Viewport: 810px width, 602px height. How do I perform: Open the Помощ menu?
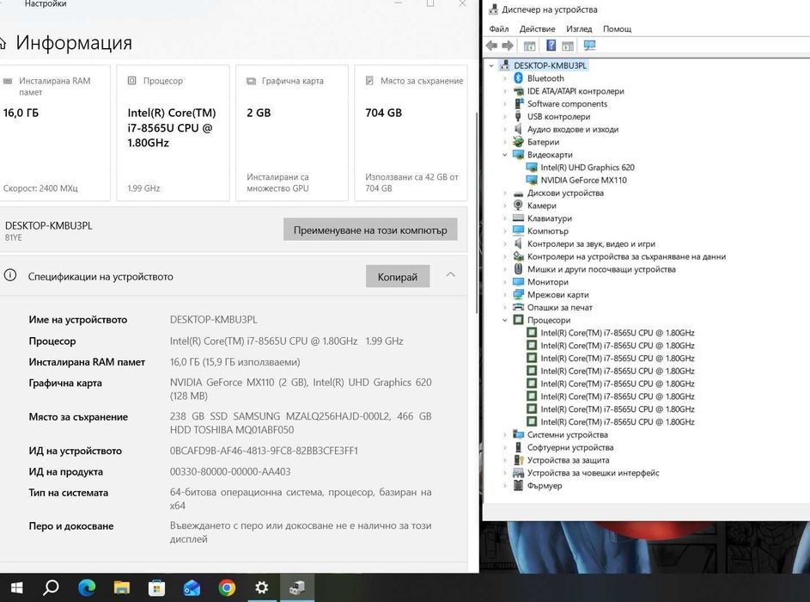618,29
